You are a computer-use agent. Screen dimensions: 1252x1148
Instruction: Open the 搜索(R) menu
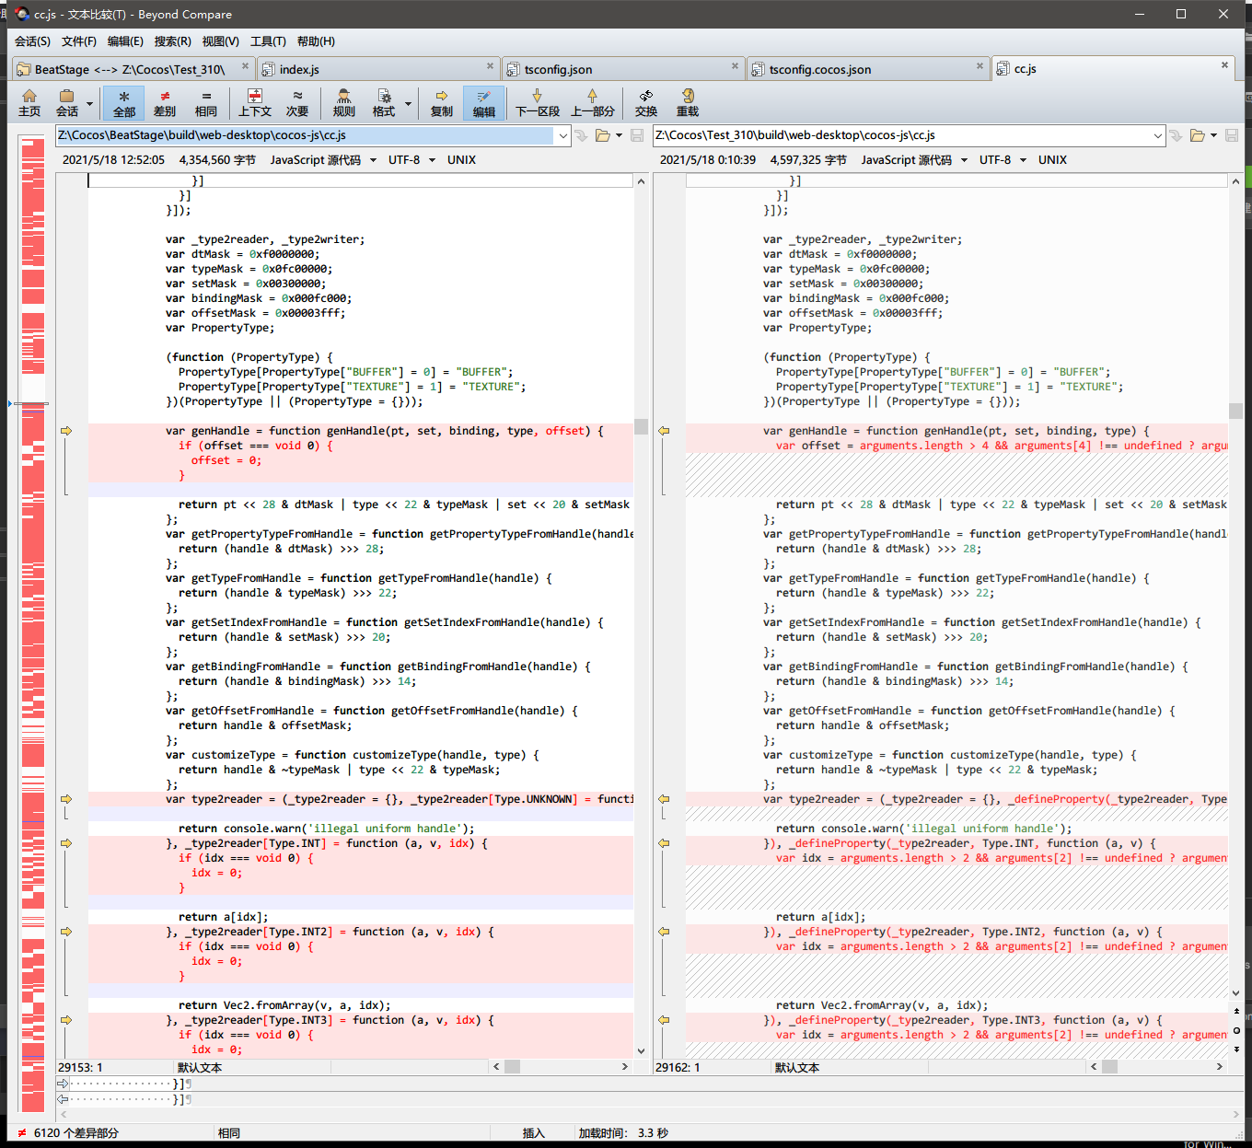[x=173, y=41]
